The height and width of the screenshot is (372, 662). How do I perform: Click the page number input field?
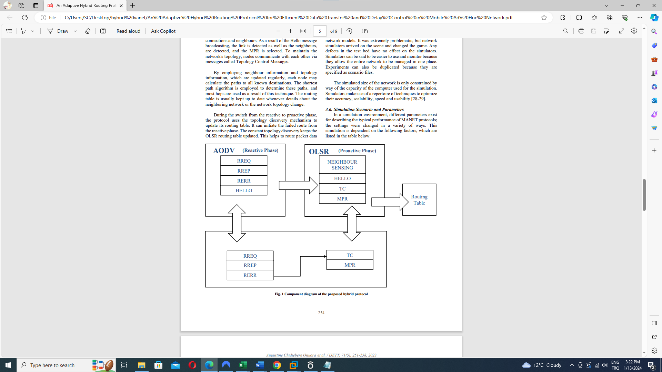click(x=320, y=31)
